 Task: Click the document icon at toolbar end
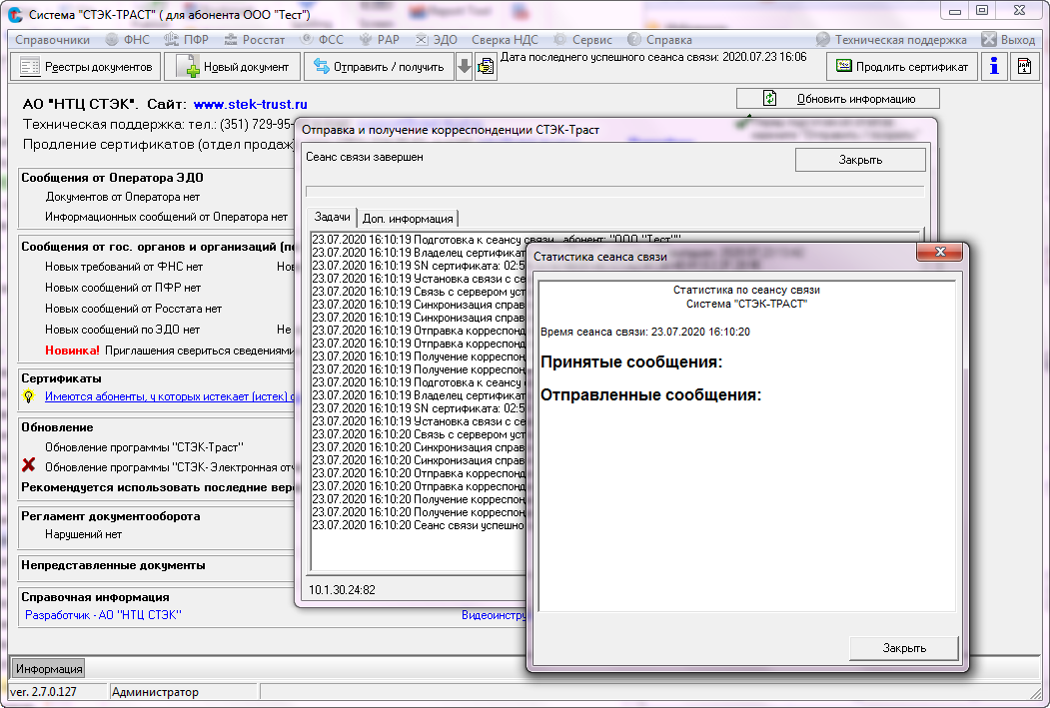coord(1025,67)
